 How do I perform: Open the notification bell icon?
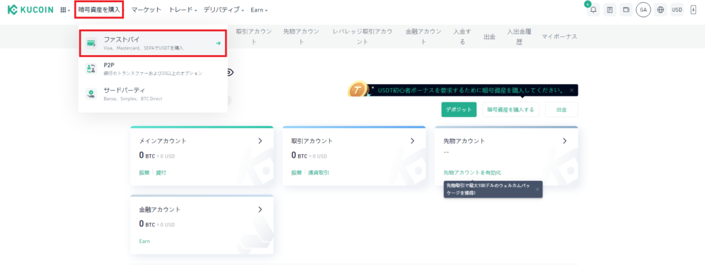(x=593, y=10)
